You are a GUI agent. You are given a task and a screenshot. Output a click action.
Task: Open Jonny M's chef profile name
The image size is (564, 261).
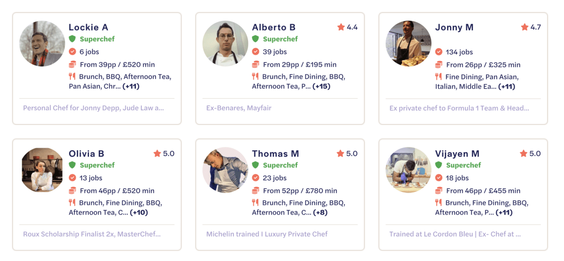(x=454, y=27)
